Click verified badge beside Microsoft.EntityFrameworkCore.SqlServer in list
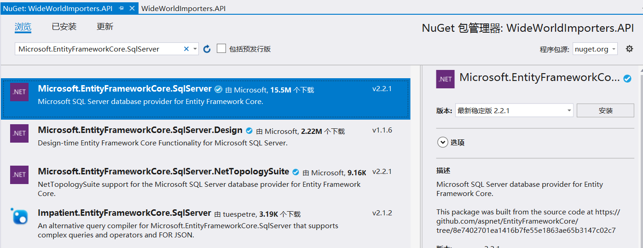This screenshot has height=248, width=643. 219,89
